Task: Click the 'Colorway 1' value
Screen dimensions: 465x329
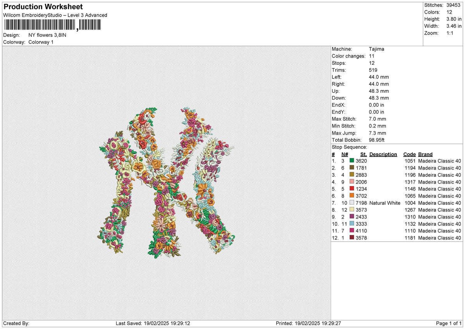Action: 41,42
